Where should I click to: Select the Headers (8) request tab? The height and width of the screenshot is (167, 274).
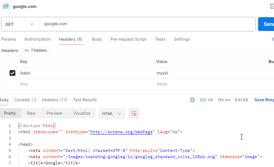(x=71, y=39)
